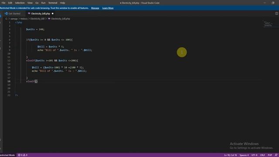Open the Edit menu

[10, 3]
